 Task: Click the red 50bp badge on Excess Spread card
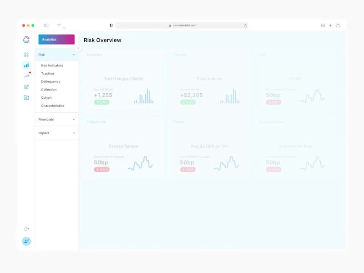pos(101,169)
